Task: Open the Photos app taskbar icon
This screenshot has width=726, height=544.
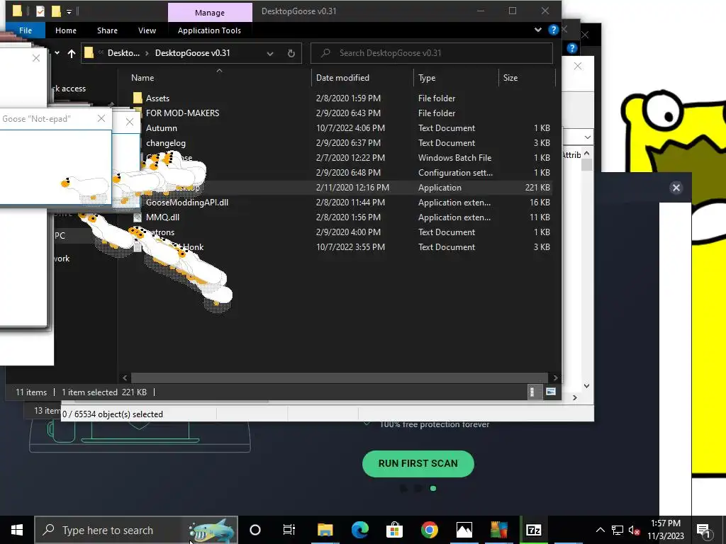Action: point(464,530)
